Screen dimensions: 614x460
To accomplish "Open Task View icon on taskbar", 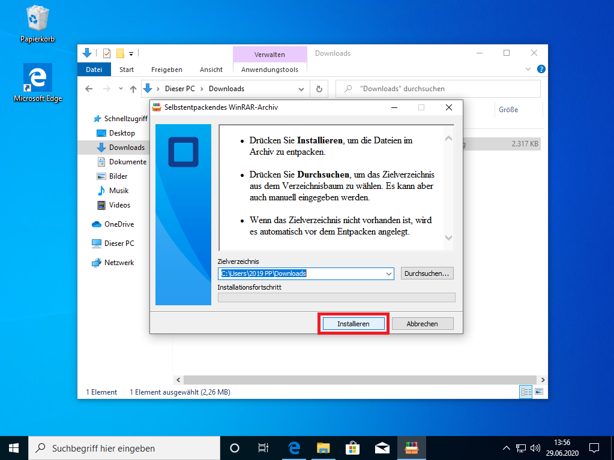I will pos(263,448).
